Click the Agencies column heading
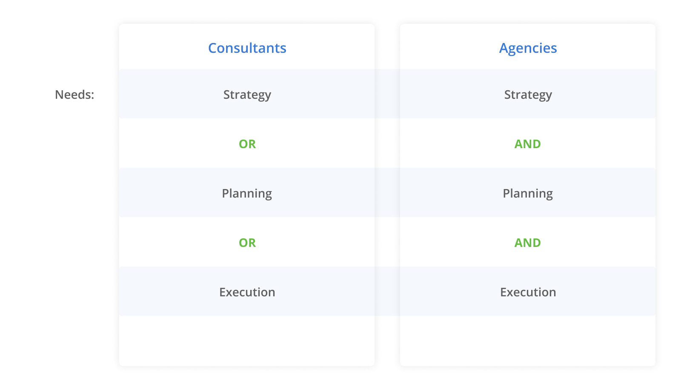The width and height of the screenshot is (681, 390). [528, 48]
